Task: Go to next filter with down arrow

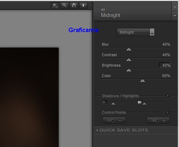Action: (175, 15)
